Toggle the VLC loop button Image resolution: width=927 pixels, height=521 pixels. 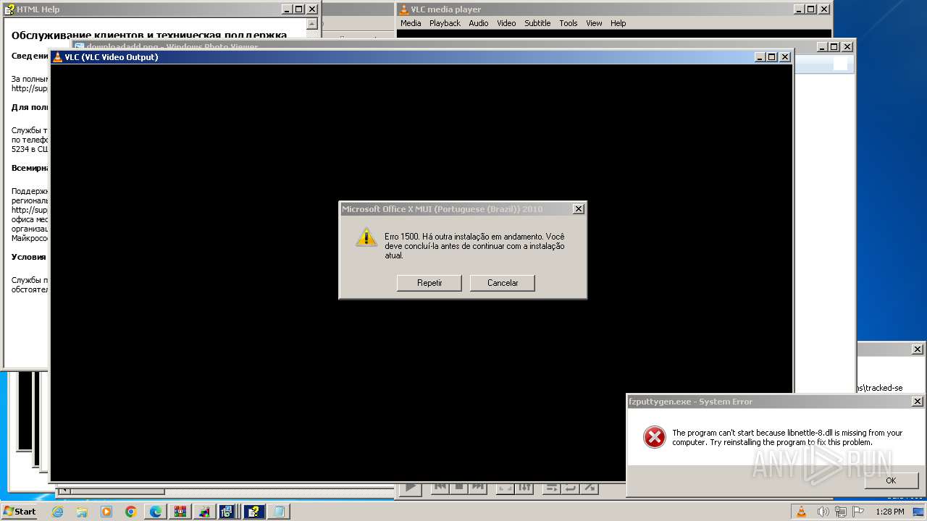pyautogui.click(x=571, y=488)
